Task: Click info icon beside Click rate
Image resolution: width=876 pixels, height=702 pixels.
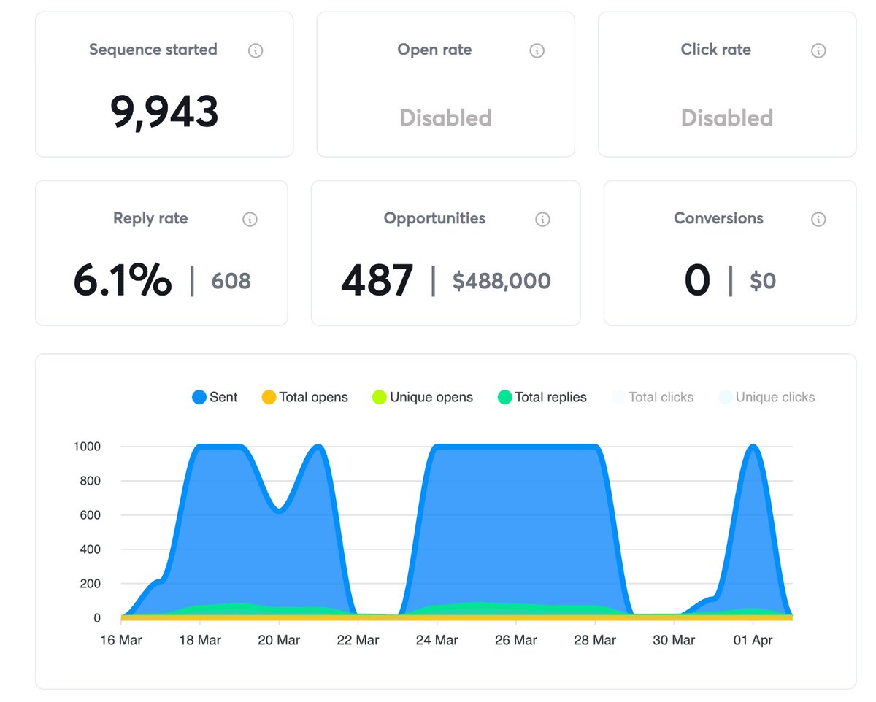Action: (819, 50)
